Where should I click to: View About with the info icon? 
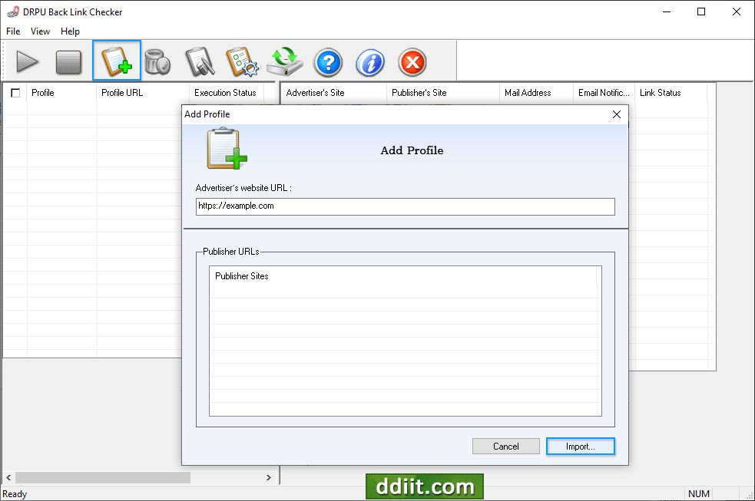[369, 62]
